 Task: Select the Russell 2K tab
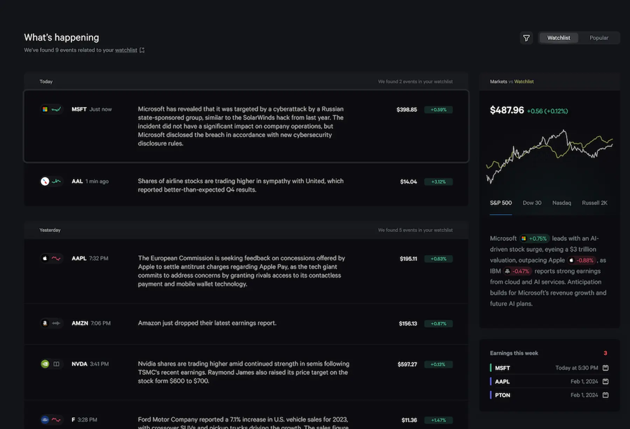[595, 203]
